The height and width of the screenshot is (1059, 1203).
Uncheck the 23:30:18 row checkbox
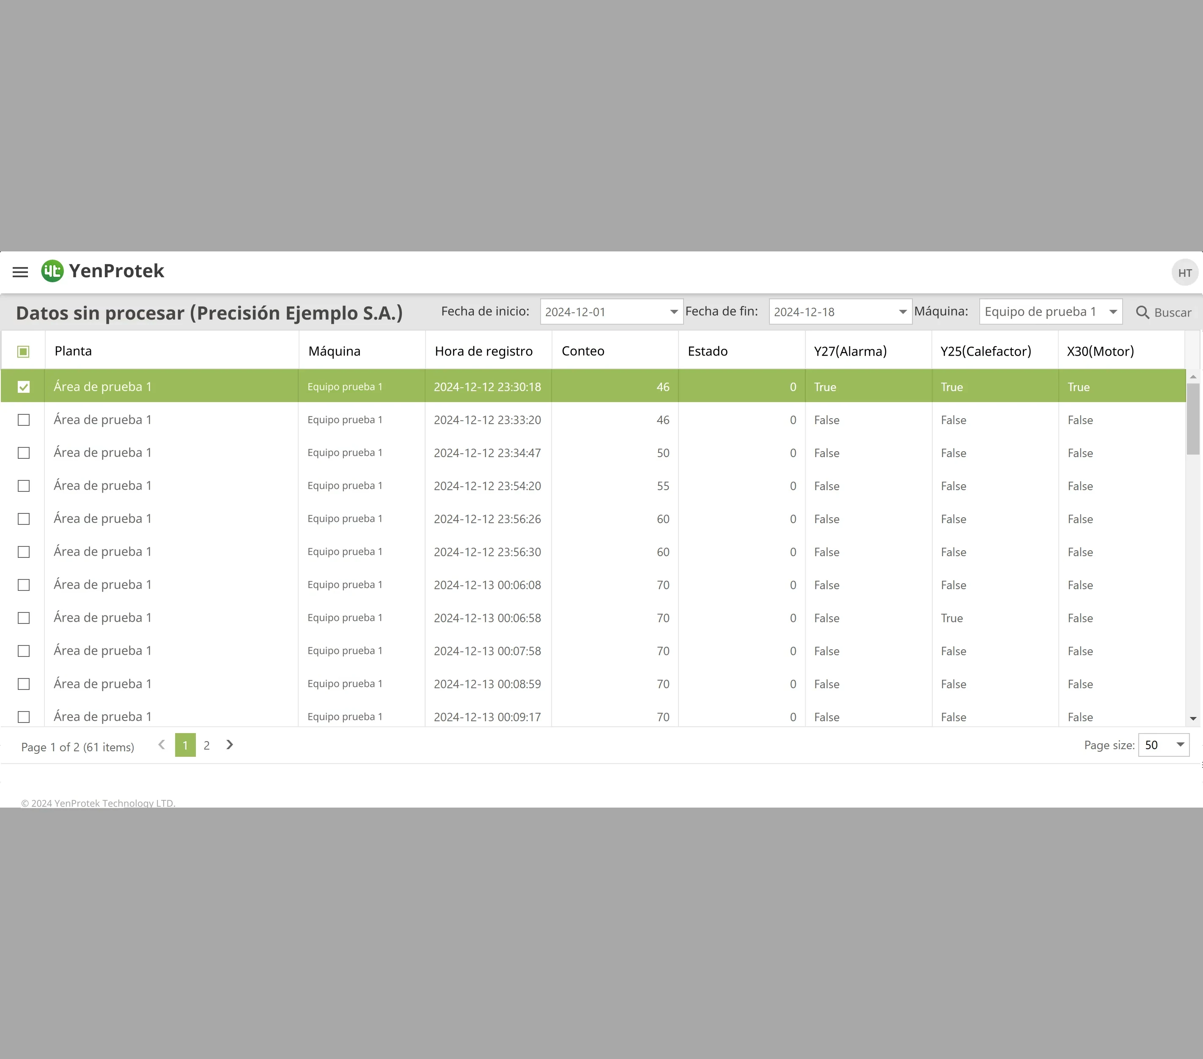coord(24,387)
